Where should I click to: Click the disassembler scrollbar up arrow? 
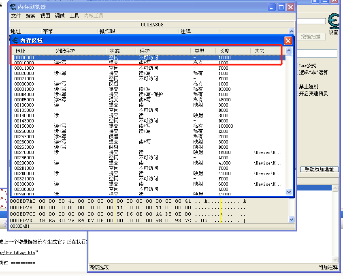point(292,31)
